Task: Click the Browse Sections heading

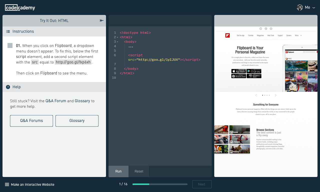Action: 265,130
